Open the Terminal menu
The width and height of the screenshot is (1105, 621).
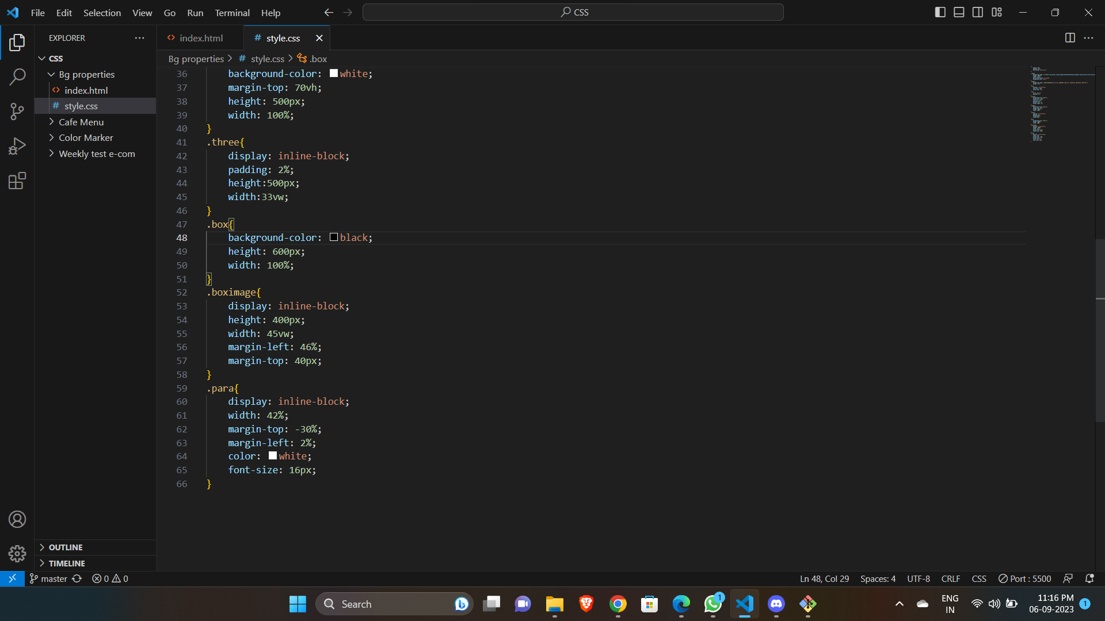tap(232, 13)
